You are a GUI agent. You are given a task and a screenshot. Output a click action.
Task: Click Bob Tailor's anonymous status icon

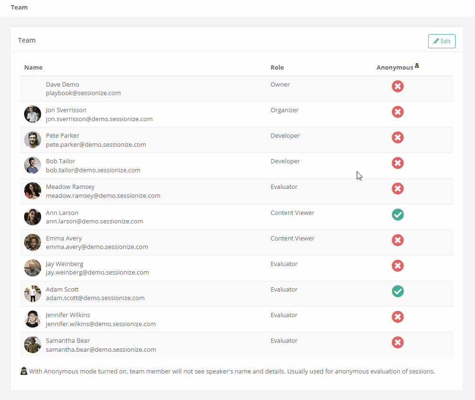click(397, 163)
